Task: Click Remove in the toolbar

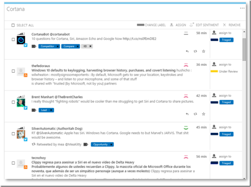Action: coord(232,25)
